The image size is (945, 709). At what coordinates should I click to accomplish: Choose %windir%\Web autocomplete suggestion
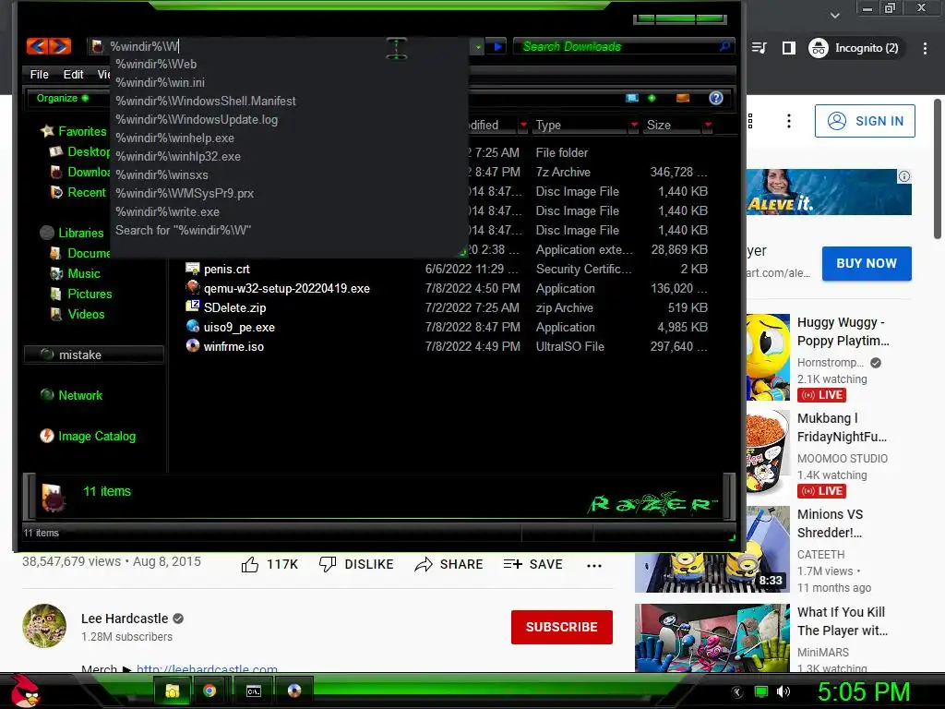click(x=289, y=64)
